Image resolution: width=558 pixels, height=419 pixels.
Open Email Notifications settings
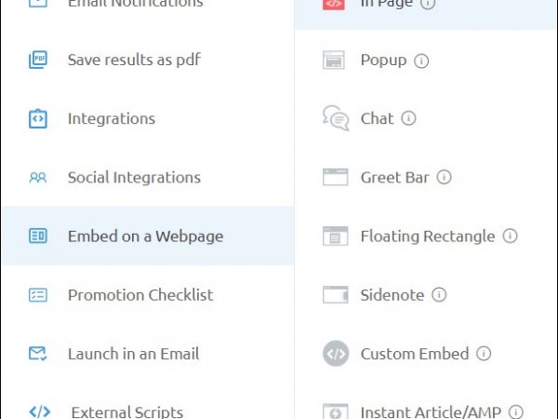135,4
